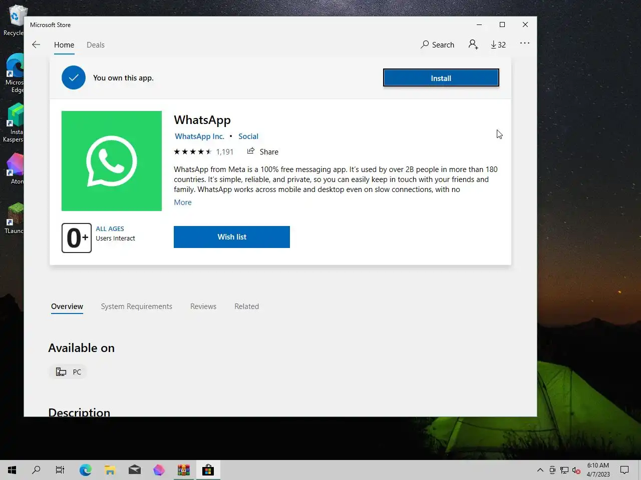This screenshot has width=641, height=480.
Task: Select the TLauncher desktop shortcut
Action: click(15, 218)
